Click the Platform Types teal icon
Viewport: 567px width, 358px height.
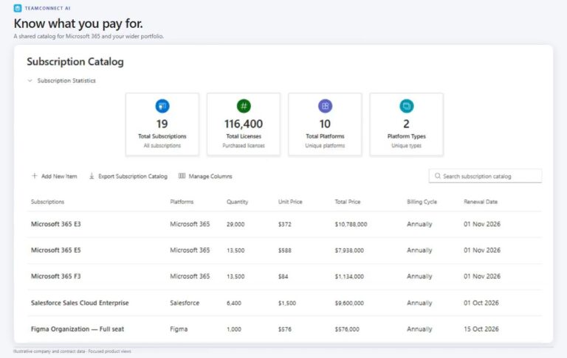pyautogui.click(x=407, y=106)
